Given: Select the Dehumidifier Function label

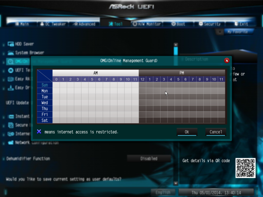Looking at the screenshot, I should tap(28, 159).
